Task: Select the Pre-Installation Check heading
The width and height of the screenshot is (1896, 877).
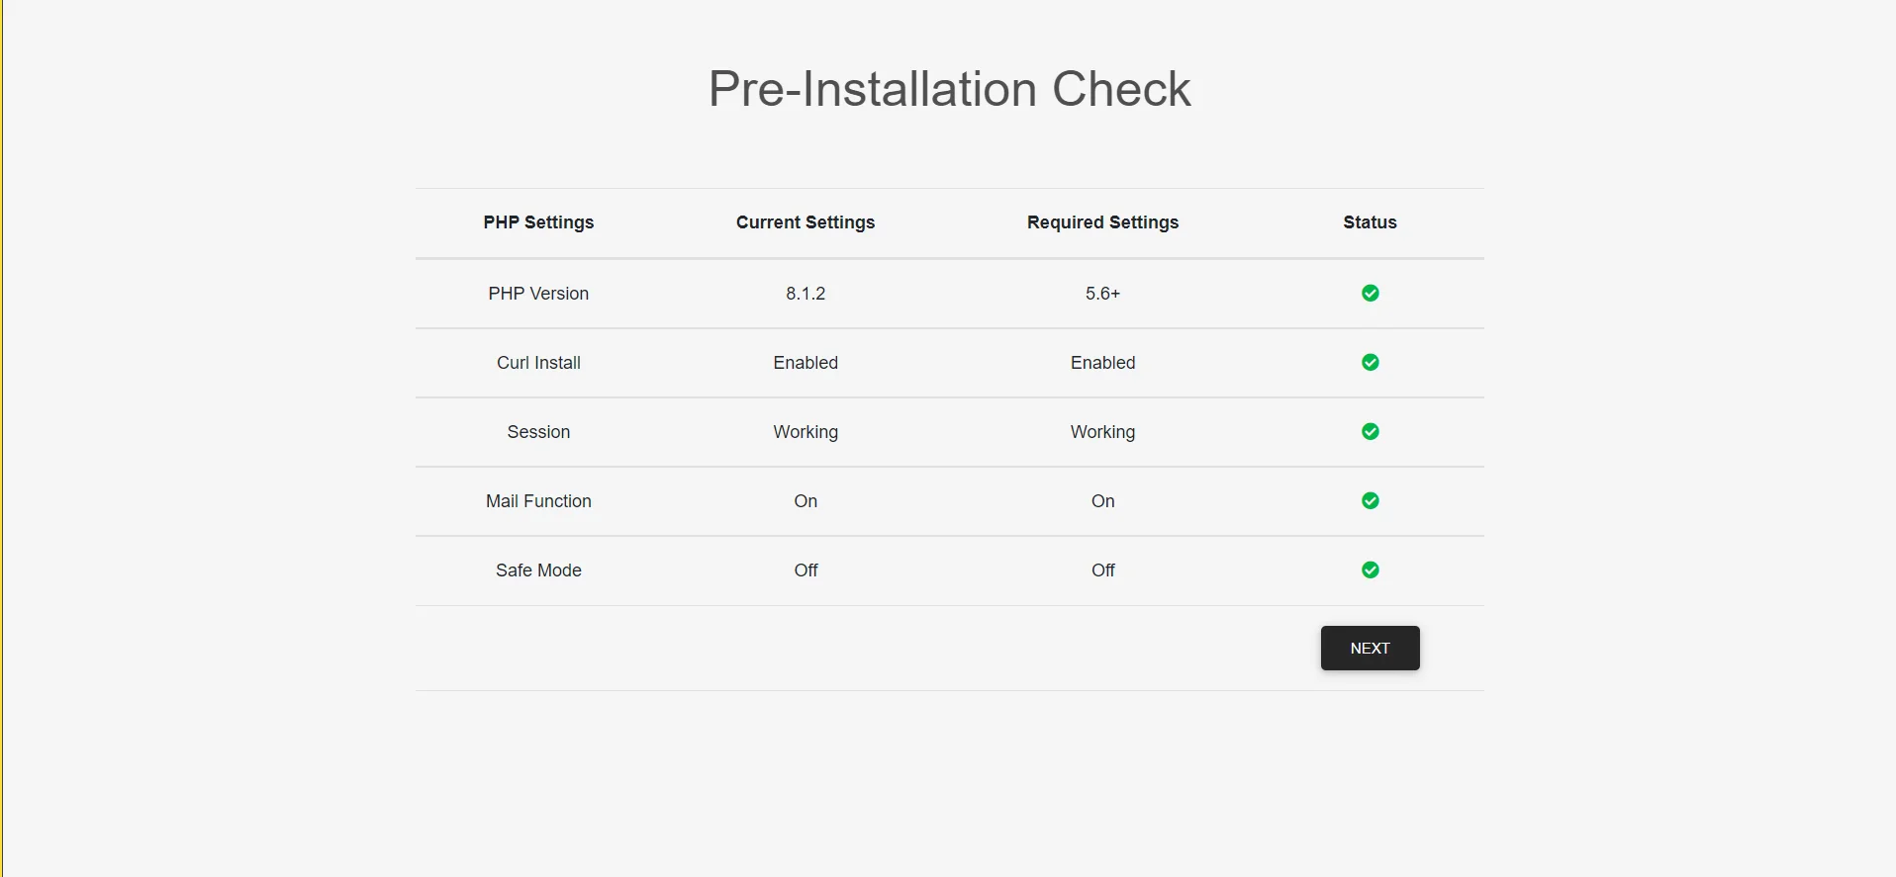Action: 949,89
